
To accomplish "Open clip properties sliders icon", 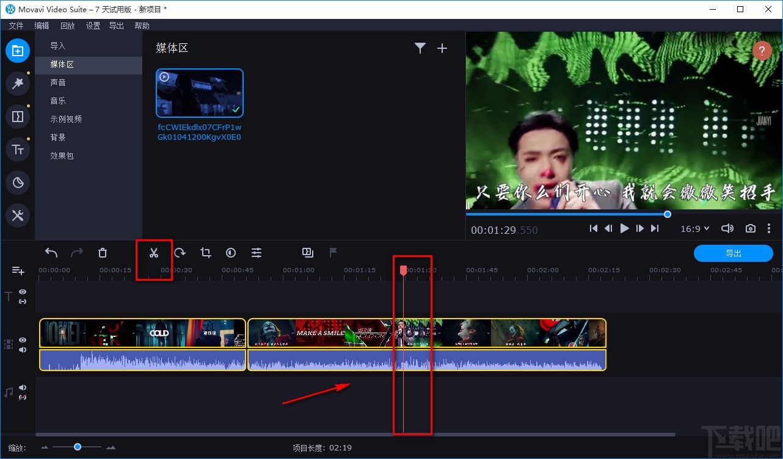I will 257,253.
